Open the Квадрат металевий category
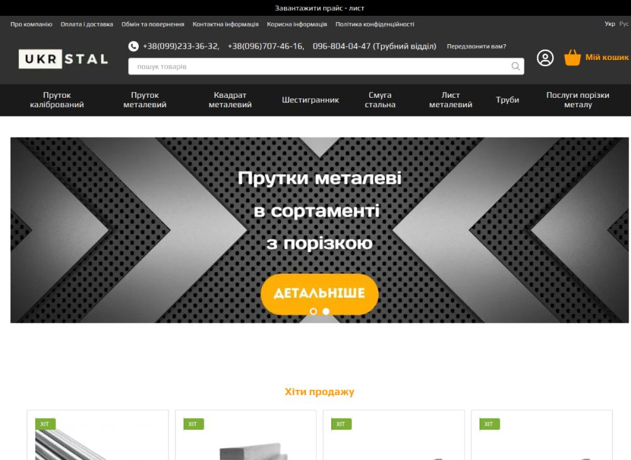 (x=230, y=100)
